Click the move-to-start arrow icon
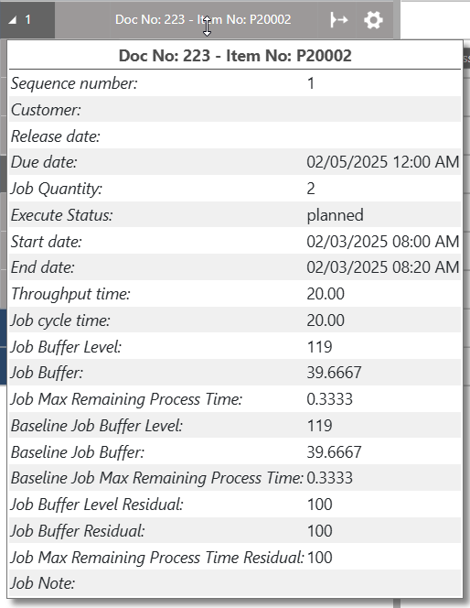This screenshot has width=470, height=608. tap(338, 20)
